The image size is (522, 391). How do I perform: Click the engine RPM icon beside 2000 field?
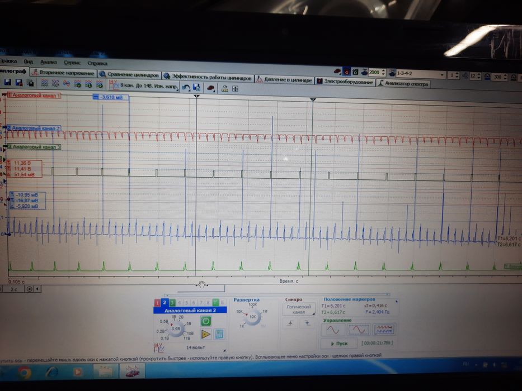click(364, 72)
